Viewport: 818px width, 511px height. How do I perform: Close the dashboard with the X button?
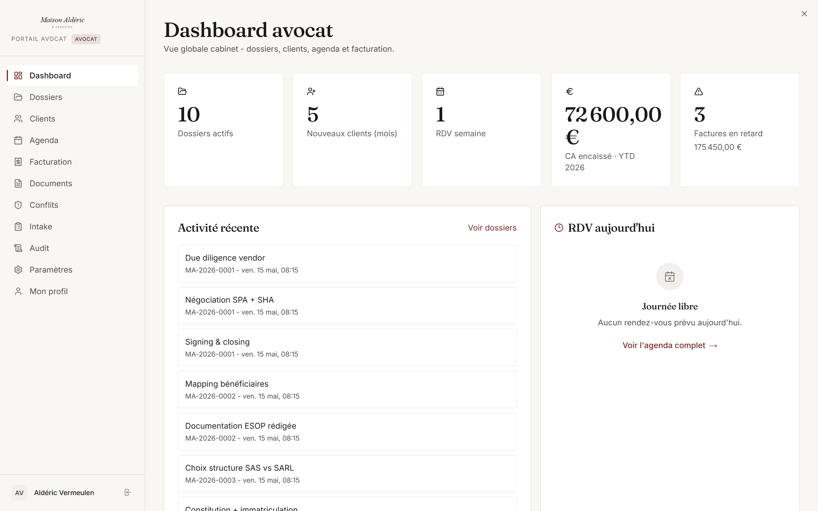[804, 14]
